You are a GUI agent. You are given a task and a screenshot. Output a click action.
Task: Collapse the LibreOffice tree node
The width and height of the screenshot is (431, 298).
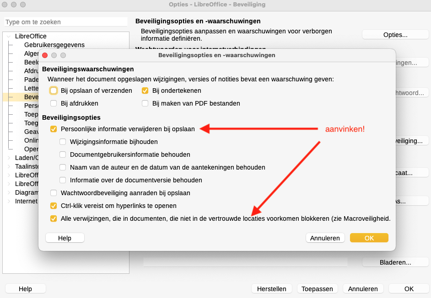point(9,36)
